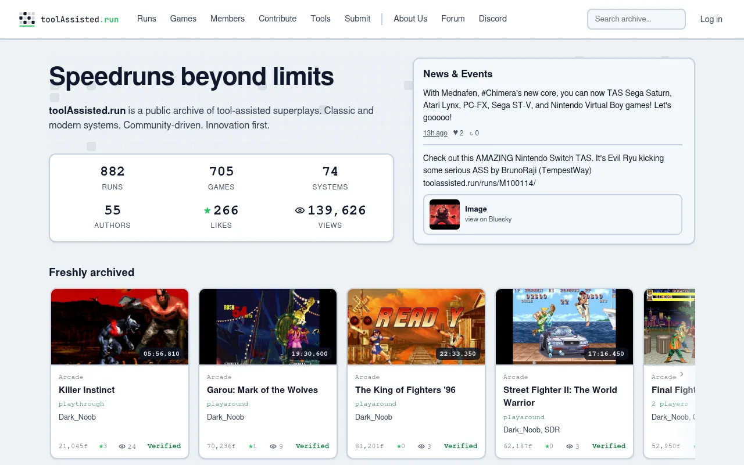Screen dimensions: 744x465
Task: Click the 74 Systems statistic
Action: pos(330,178)
